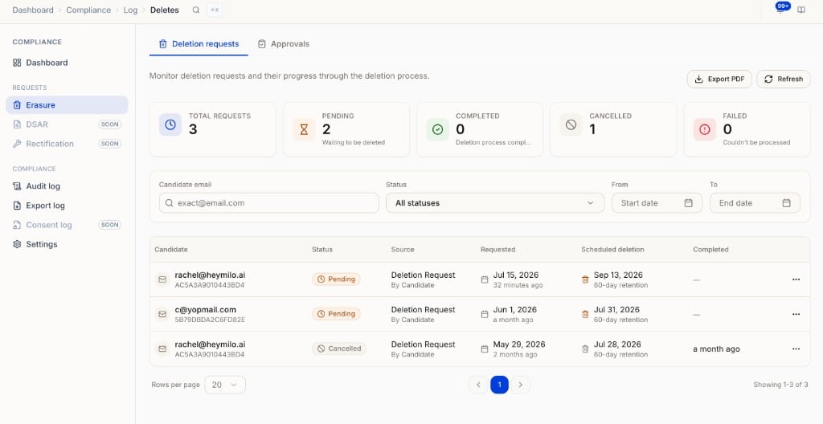This screenshot has width=823, height=424.
Task: Go to Log breadcrumb
Action: tap(130, 10)
